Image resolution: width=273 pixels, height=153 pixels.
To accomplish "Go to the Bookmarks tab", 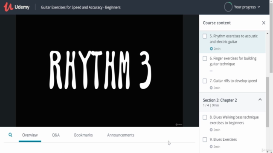I will pos(83,135).
